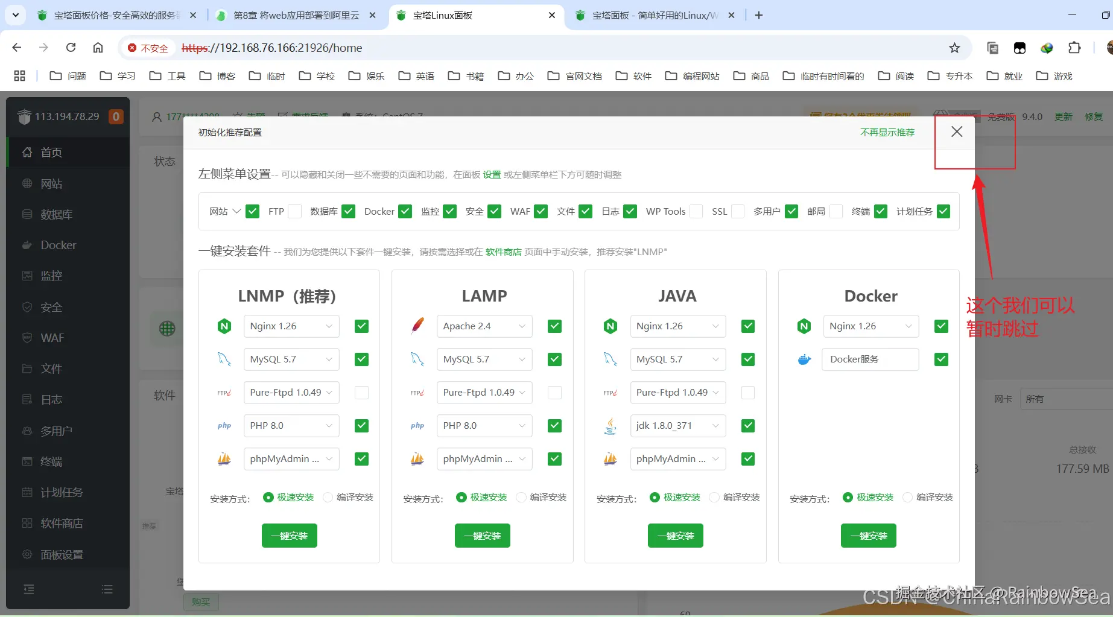Image resolution: width=1113 pixels, height=617 pixels.
Task: Switch to the 第8章 web应用部署 tab
Action: point(296,15)
